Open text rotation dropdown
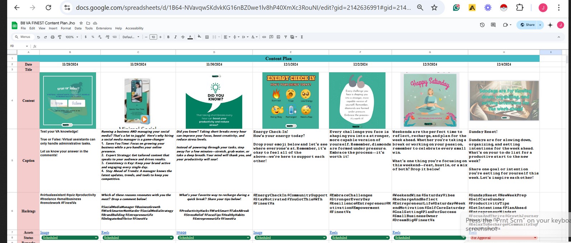 tap(254, 37)
